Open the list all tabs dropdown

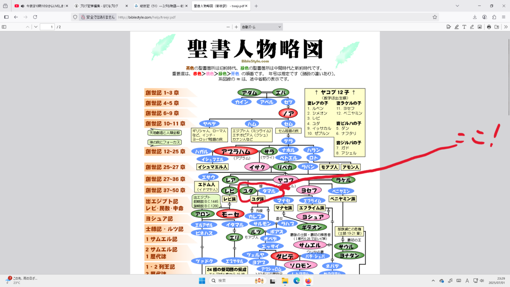coord(457,6)
